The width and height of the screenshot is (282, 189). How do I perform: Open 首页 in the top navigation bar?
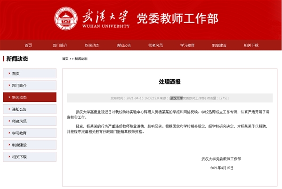(x=28, y=45)
